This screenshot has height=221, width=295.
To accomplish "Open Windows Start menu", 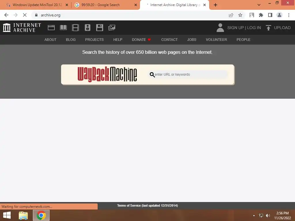I will (7, 215).
